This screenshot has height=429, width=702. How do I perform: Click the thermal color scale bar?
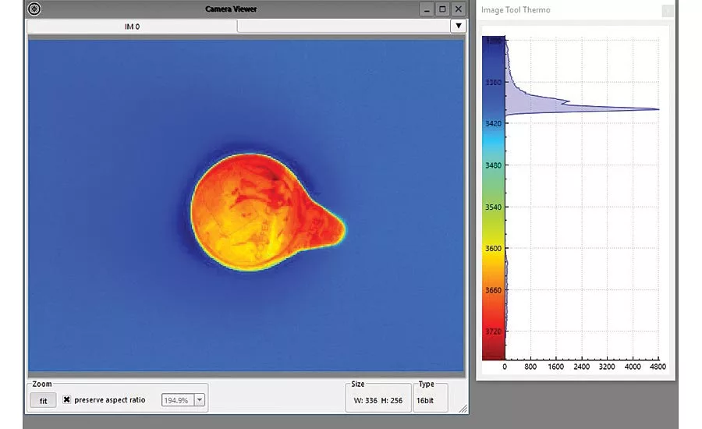click(x=494, y=197)
